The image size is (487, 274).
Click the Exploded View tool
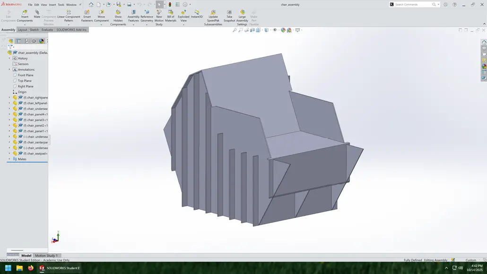tap(183, 15)
